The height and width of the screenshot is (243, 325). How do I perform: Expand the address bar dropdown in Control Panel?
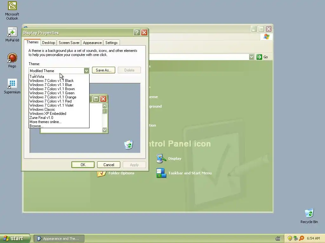tap(251, 57)
